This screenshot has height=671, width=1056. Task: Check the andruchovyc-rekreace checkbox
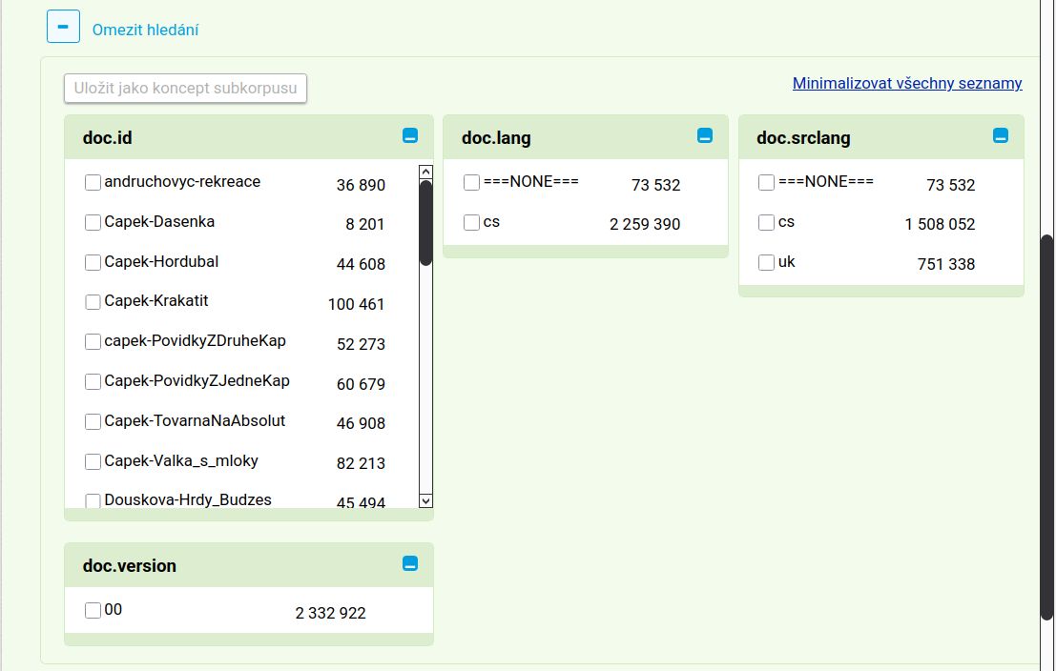pos(93,182)
